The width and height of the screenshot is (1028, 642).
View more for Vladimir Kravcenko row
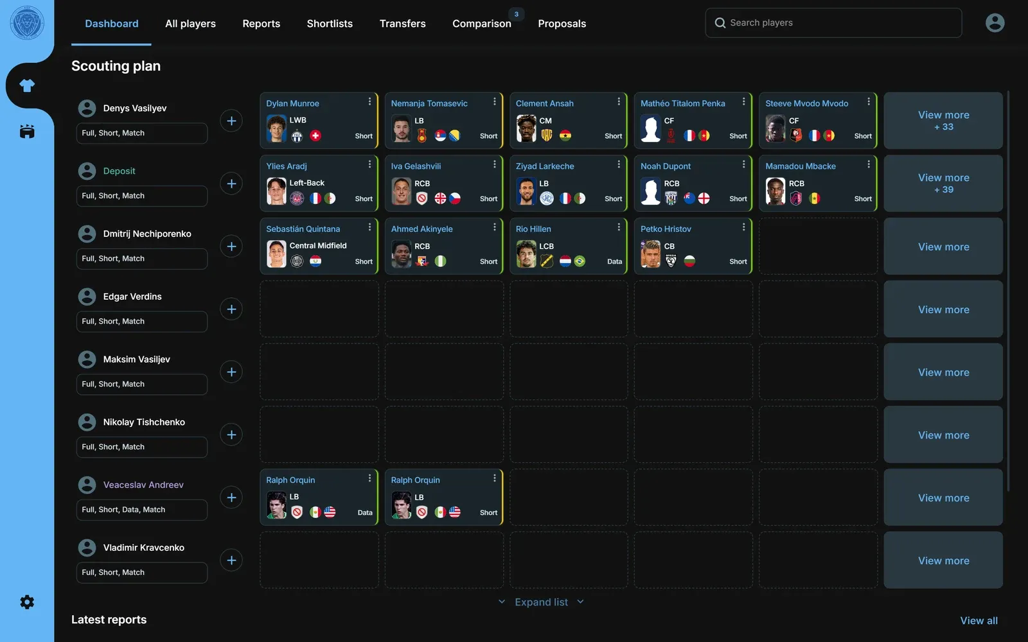[x=943, y=560]
